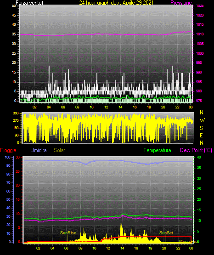Image resolution: width=214 pixels, height=255 pixels.
Task: Click the green 'Temperatura' legend label
Action: 158,150
